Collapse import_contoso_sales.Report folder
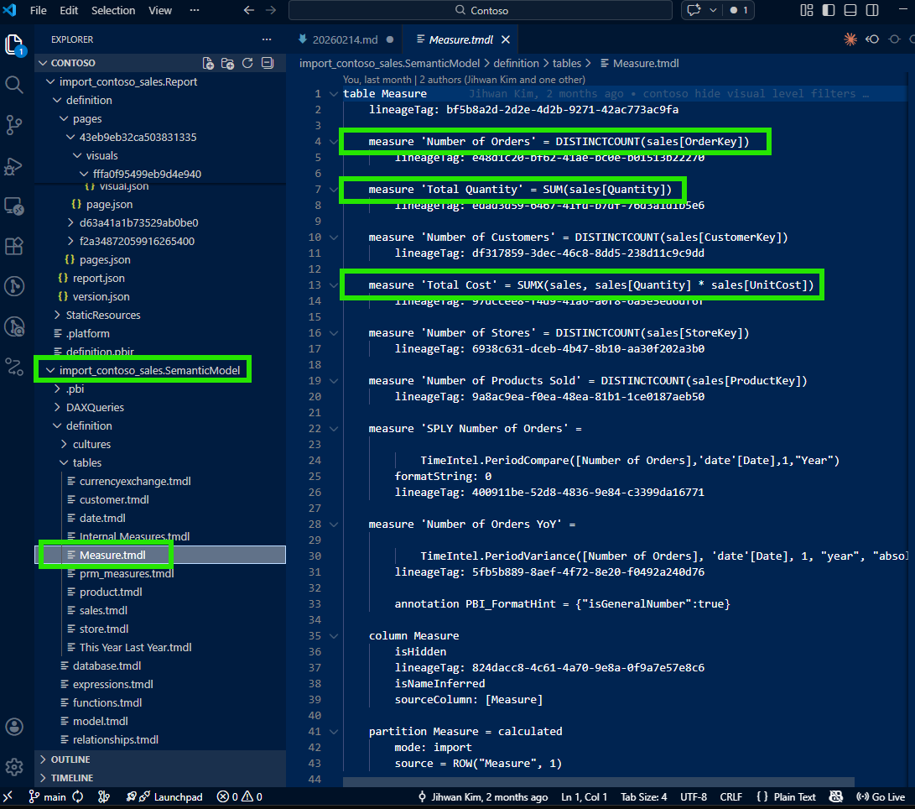This screenshot has height=809, width=915. [50, 81]
